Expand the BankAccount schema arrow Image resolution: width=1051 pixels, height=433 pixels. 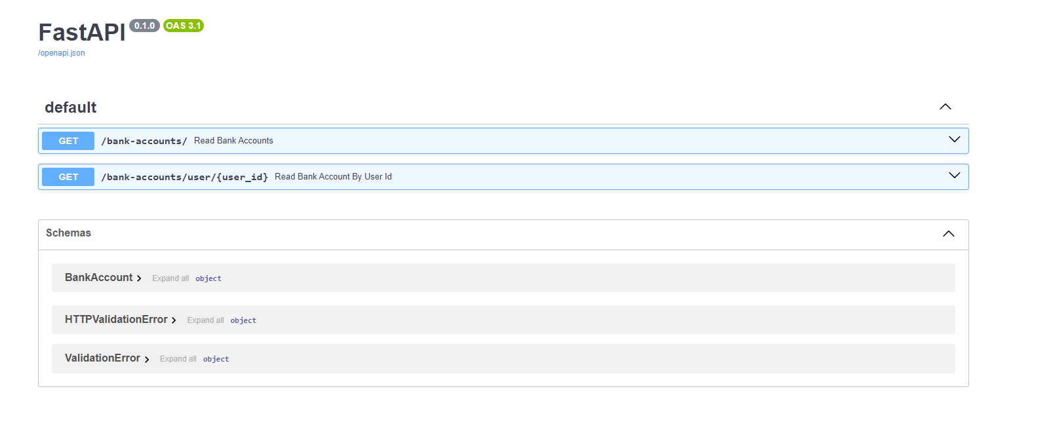tap(139, 278)
